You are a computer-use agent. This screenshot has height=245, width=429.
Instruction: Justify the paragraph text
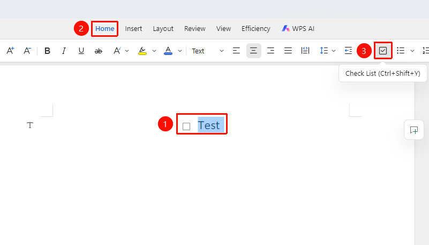(x=288, y=51)
